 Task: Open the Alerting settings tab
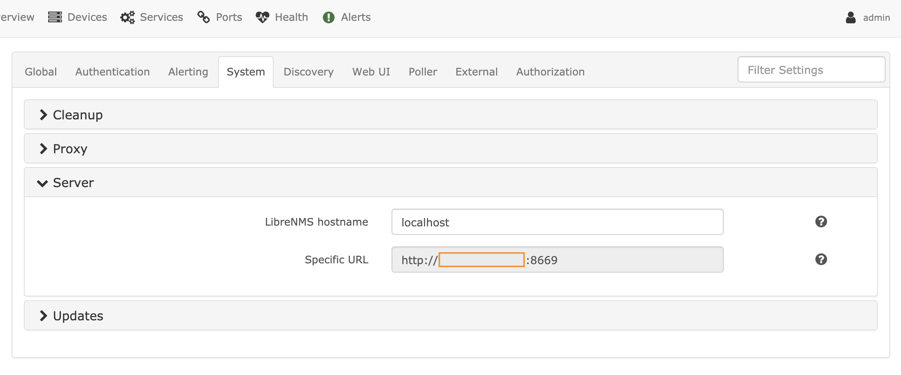[188, 72]
